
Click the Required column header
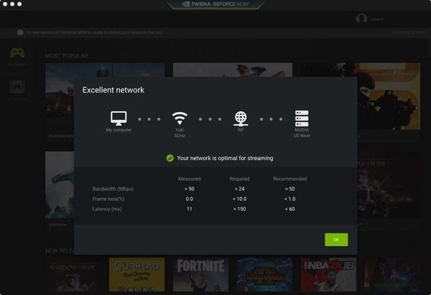point(240,179)
